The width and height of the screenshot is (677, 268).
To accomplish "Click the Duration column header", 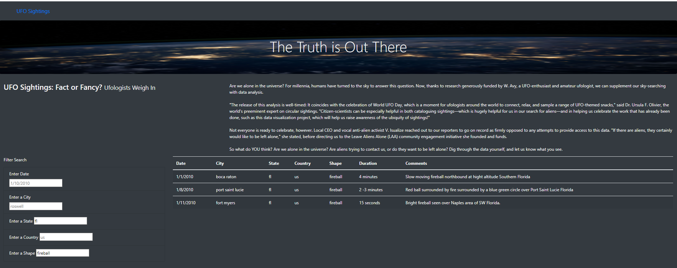I will [x=368, y=163].
